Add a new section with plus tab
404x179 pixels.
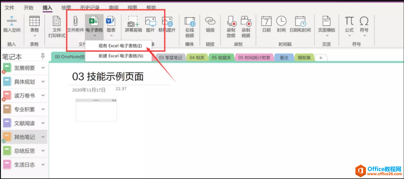pos(321,58)
